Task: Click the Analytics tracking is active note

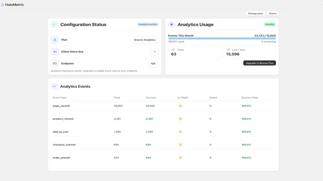Action: click(x=94, y=71)
